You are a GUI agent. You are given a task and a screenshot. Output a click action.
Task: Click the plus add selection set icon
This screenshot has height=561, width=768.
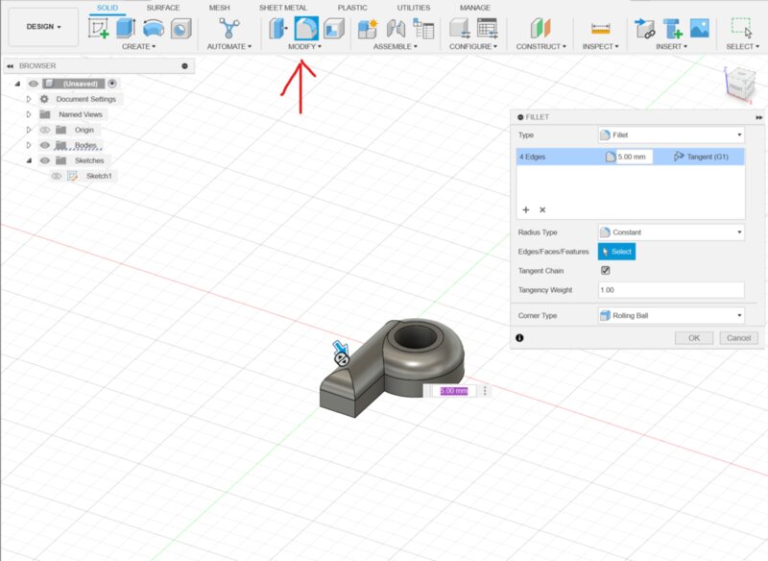[526, 209]
